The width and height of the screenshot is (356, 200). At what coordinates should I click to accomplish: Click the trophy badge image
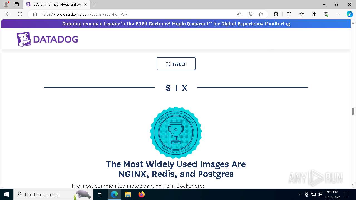click(176, 132)
